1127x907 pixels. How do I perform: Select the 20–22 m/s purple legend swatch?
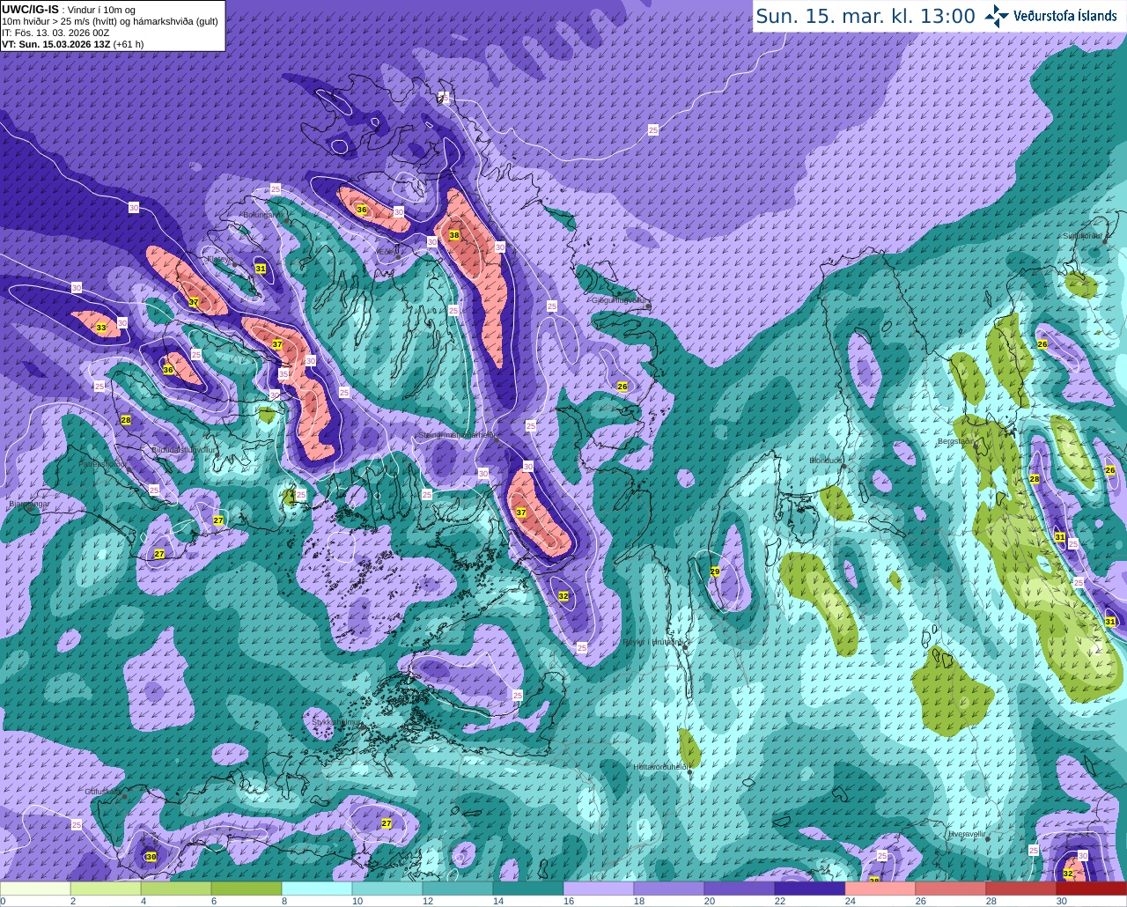[740, 889]
